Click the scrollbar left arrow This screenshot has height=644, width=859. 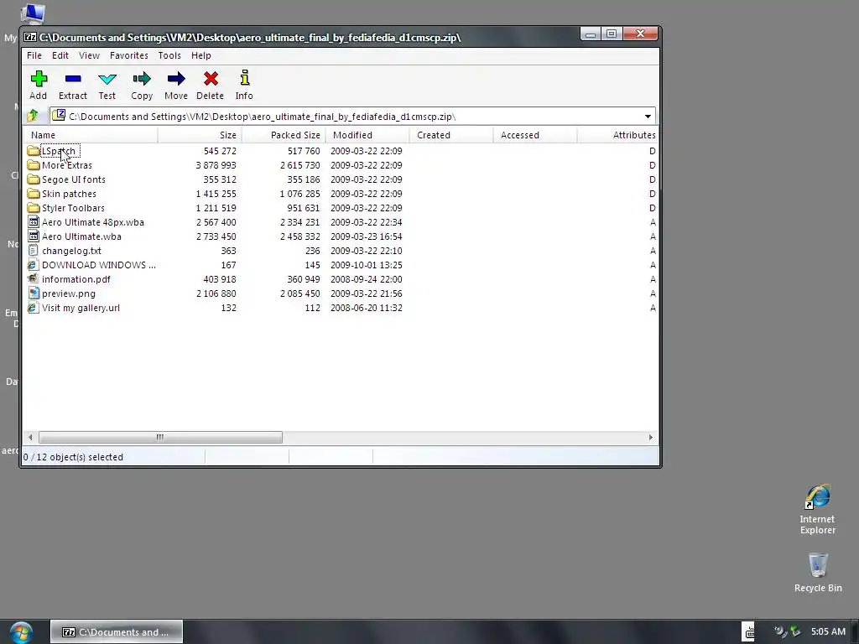(31, 437)
